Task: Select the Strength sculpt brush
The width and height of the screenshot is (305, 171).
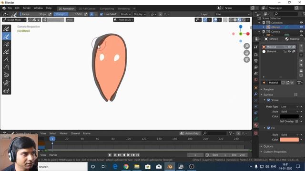Action: click(6, 44)
